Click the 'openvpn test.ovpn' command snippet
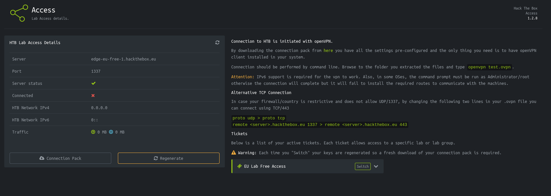Image resolution: width=551 pixels, height=196 pixels. pos(490,67)
